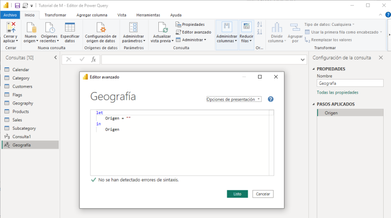Click Actualizar vista previa icon
The image size is (391, 218).
[162, 27]
